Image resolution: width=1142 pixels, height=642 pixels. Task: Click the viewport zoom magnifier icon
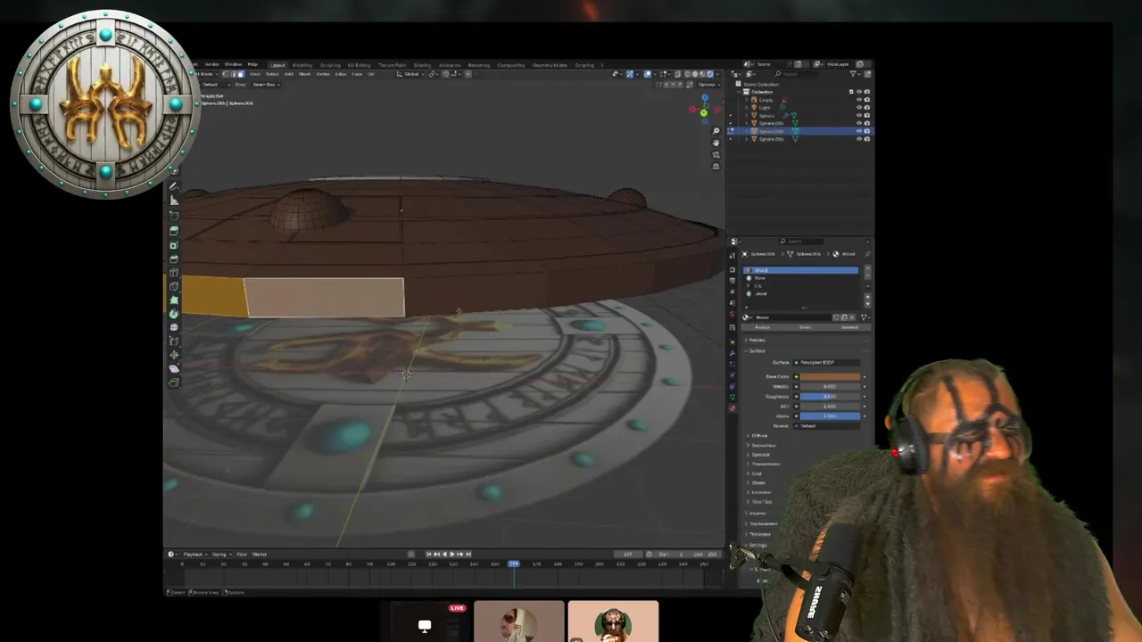[716, 131]
